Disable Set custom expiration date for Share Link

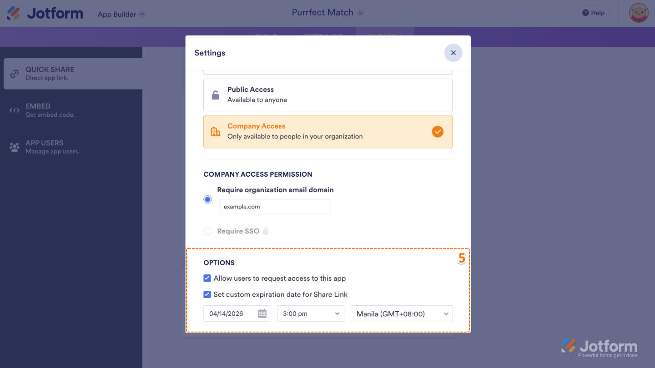click(x=207, y=294)
